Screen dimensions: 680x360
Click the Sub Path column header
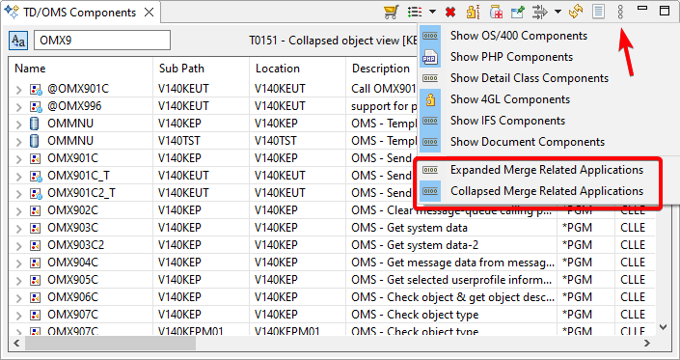[x=181, y=69]
